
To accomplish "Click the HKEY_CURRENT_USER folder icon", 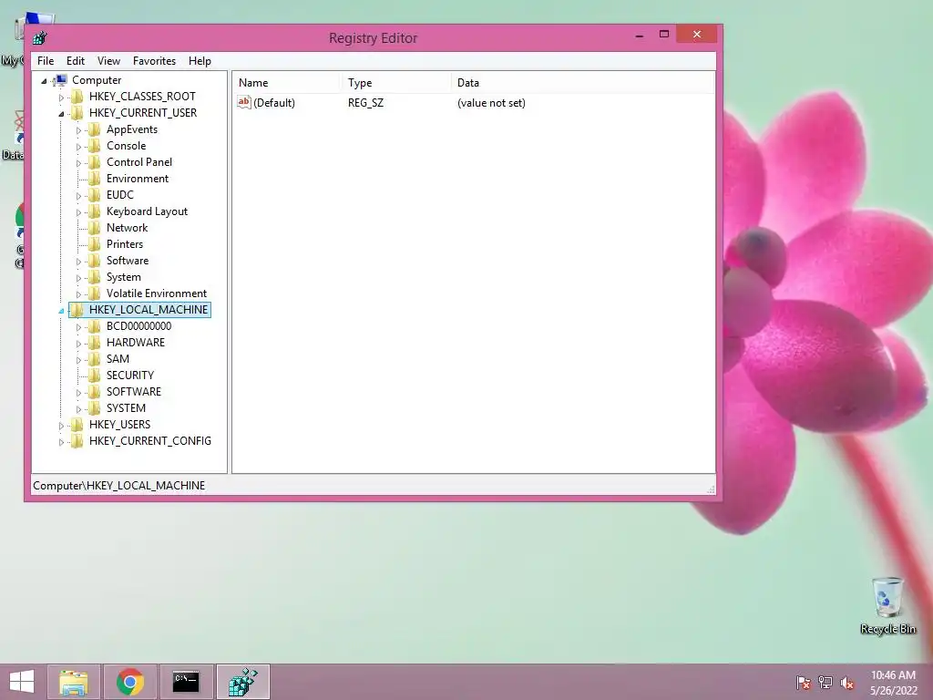I will (x=77, y=112).
